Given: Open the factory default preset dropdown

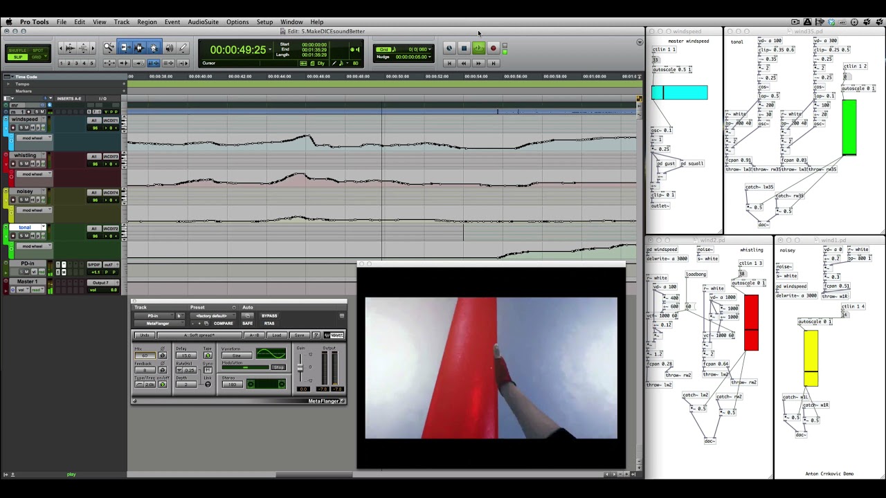Looking at the screenshot, I should (x=213, y=316).
